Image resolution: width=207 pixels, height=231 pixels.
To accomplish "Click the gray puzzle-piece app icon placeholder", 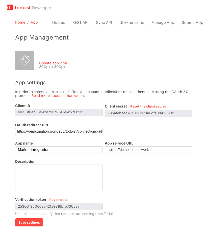I will tap(25, 60).
